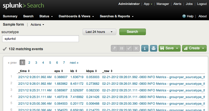Click the Help link text
The width and height of the screenshot is (209, 111).
click(190, 16)
